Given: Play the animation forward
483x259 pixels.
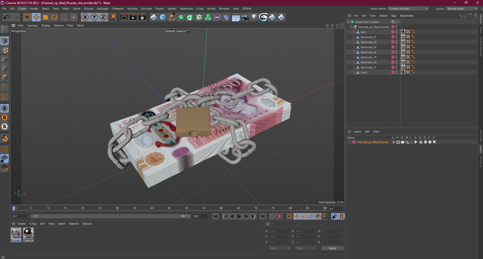Looking at the screenshot, I should tap(239, 216).
